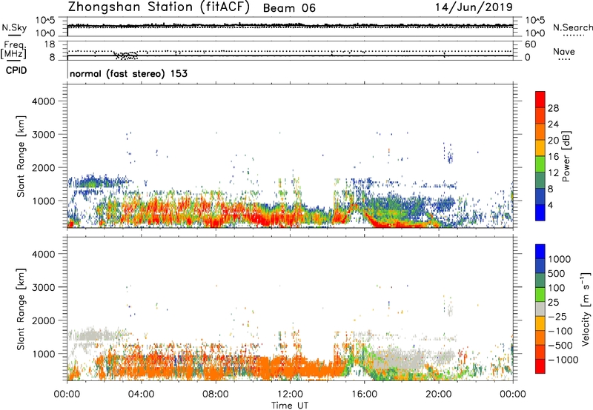
Task: Click the '25' label on velocity colorbar
Action: (x=554, y=303)
